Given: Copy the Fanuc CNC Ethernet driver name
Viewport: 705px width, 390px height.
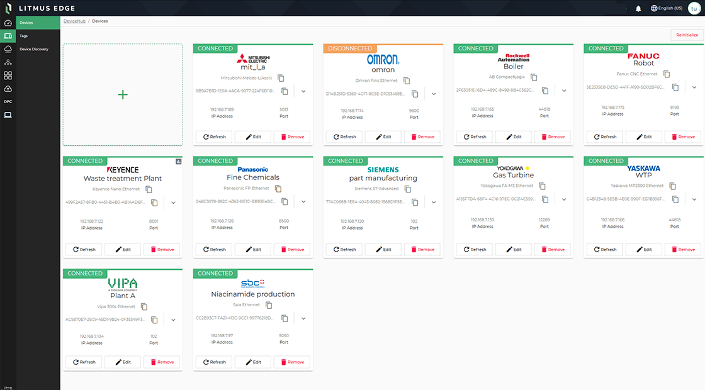Looking at the screenshot, I should pyautogui.click(x=667, y=74).
